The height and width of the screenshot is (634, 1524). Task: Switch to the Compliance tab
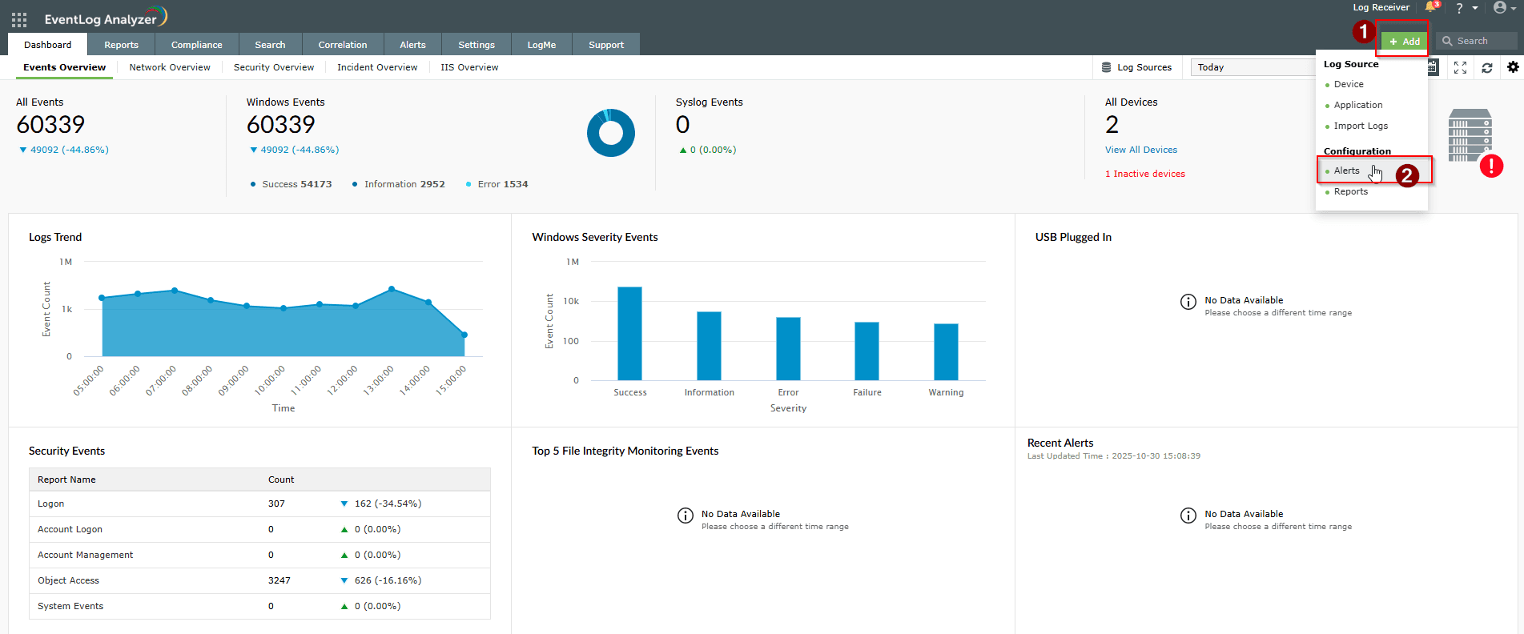pyautogui.click(x=196, y=45)
